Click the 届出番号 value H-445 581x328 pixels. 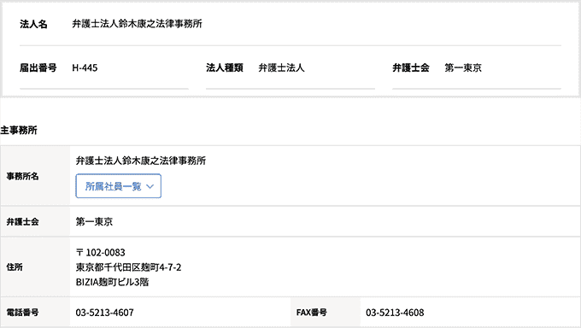coord(85,67)
